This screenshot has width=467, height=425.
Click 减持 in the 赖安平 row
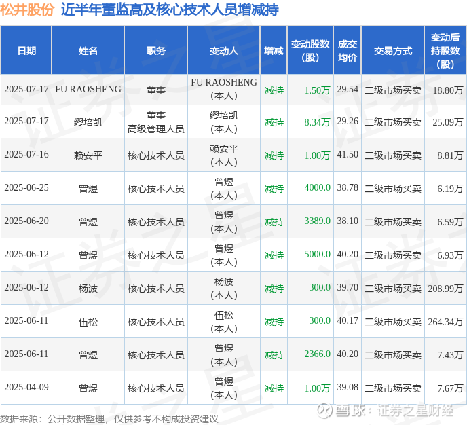click(x=274, y=155)
